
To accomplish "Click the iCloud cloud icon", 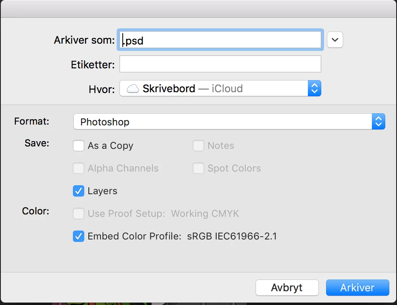I will 133,89.
